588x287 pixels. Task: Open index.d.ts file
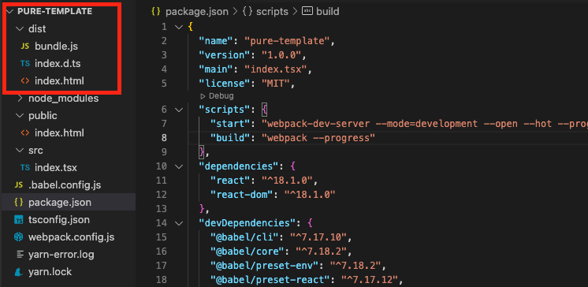point(58,64)
